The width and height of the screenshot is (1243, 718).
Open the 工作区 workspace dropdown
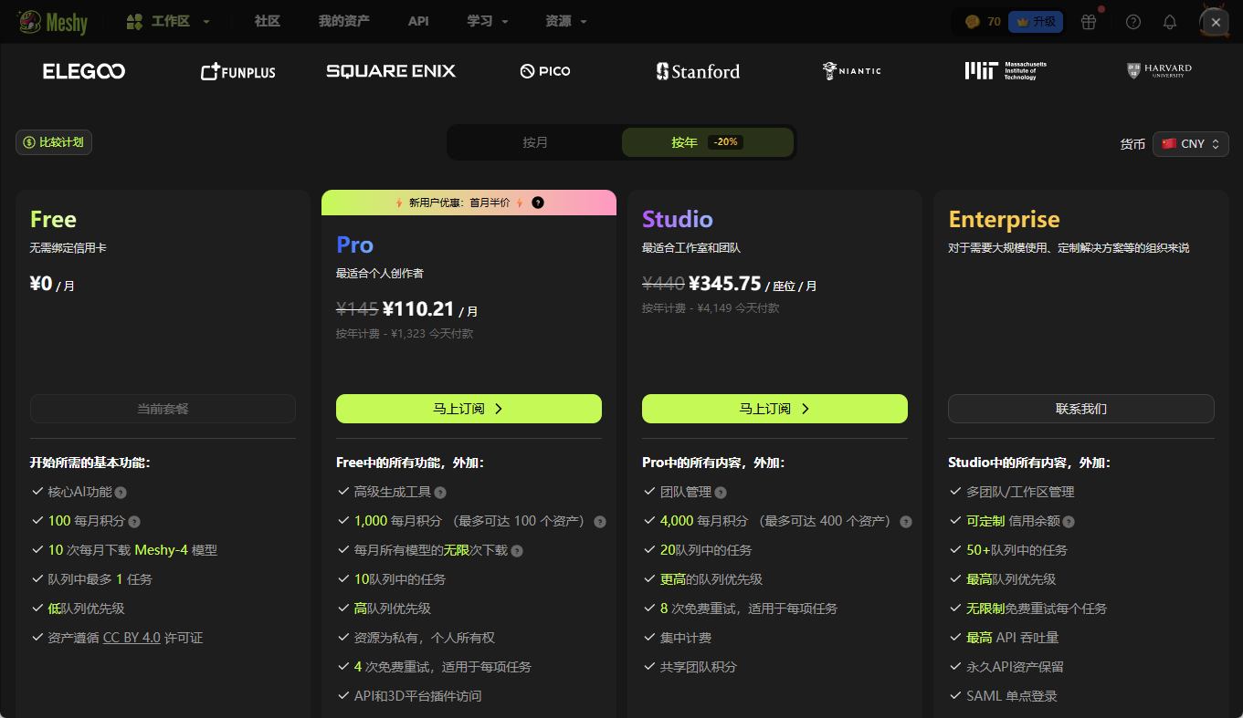[168, 21]
